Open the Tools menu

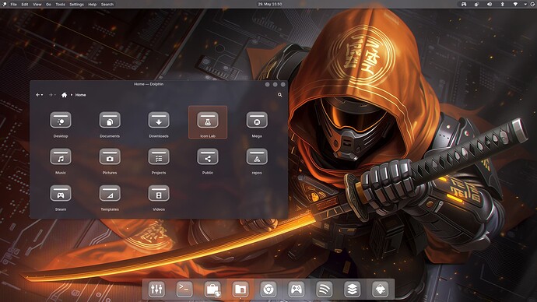60,5
